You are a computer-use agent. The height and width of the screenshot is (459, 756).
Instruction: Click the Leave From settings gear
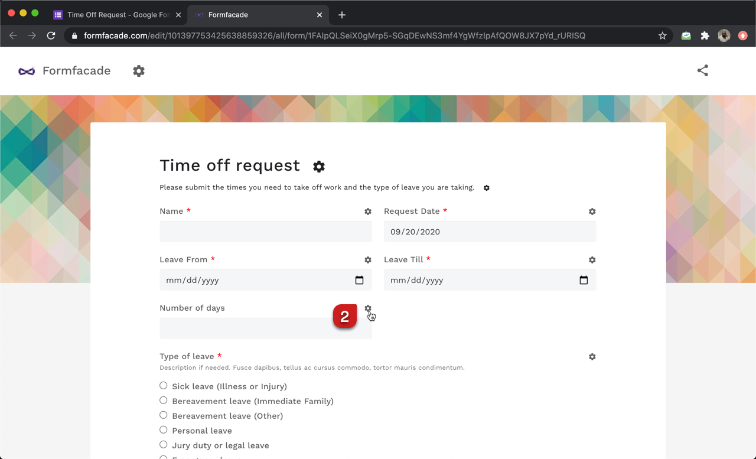click(368, 259)
